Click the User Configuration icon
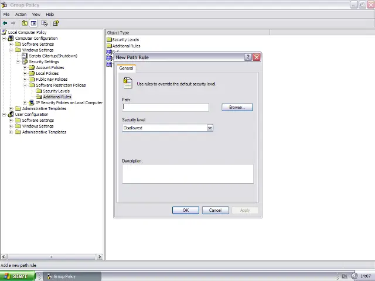Screen dimensions: 375x281 11,115
